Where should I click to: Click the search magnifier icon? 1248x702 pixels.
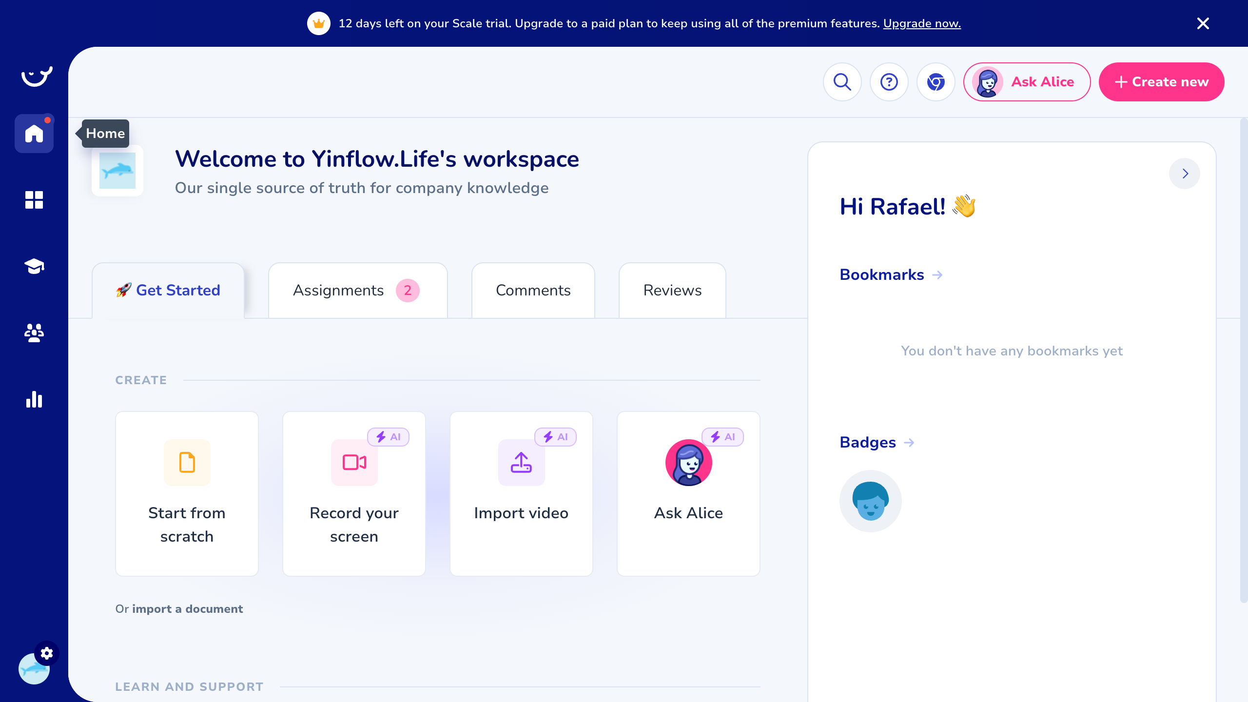(842, 82)
